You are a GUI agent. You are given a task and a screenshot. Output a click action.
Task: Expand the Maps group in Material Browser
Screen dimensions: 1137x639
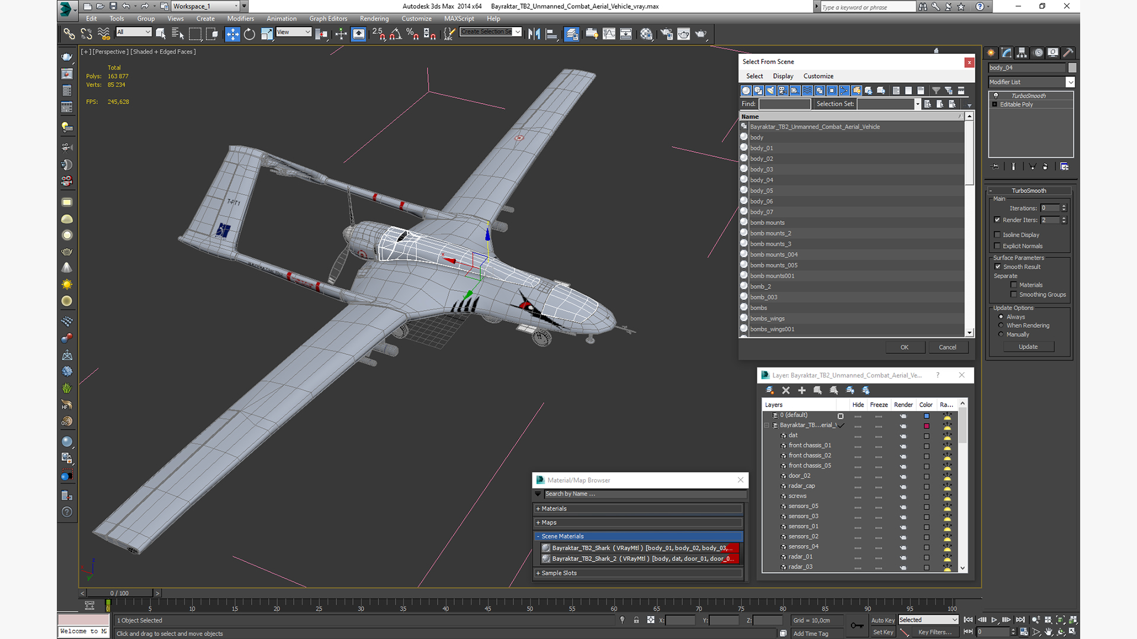(x=638, y=522)
